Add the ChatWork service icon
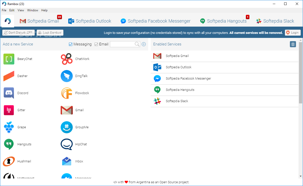 (67, 59)
